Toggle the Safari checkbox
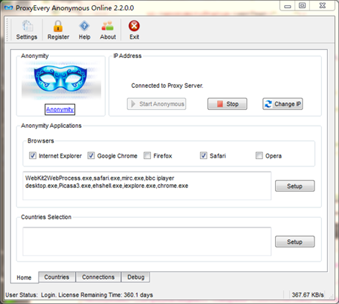 (x=203, y=155)
